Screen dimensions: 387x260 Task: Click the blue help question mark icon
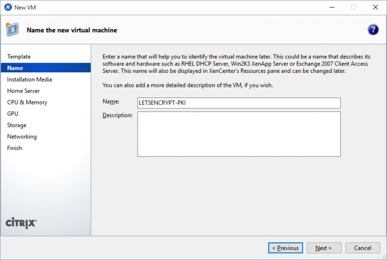373,30
